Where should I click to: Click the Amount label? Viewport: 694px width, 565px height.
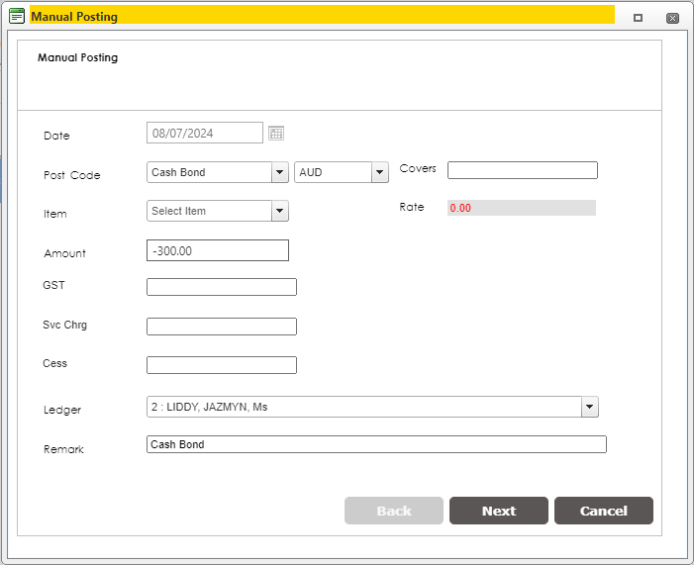[64, 253]
